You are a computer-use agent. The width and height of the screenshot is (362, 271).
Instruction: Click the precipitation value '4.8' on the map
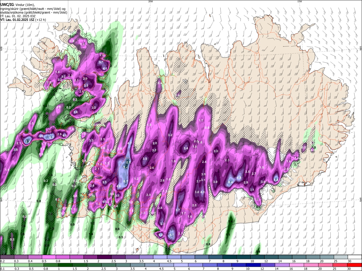click(x=239, y=178)
